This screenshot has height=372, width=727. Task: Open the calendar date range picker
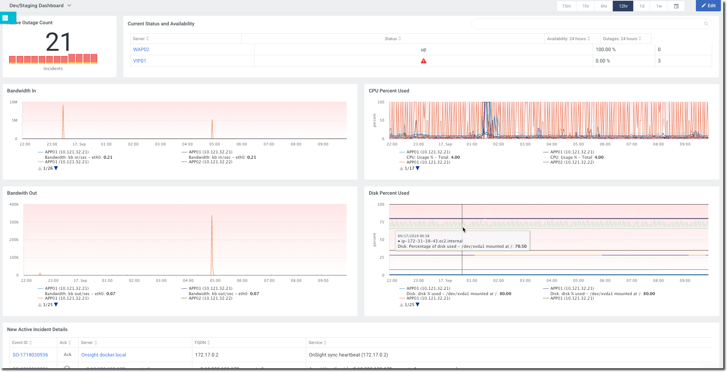pyautogui.click(x=676, y=6)
